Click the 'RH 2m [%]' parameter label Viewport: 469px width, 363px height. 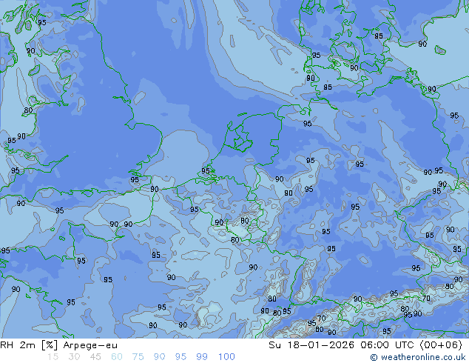pyautogui.click(x=29, y=345)
